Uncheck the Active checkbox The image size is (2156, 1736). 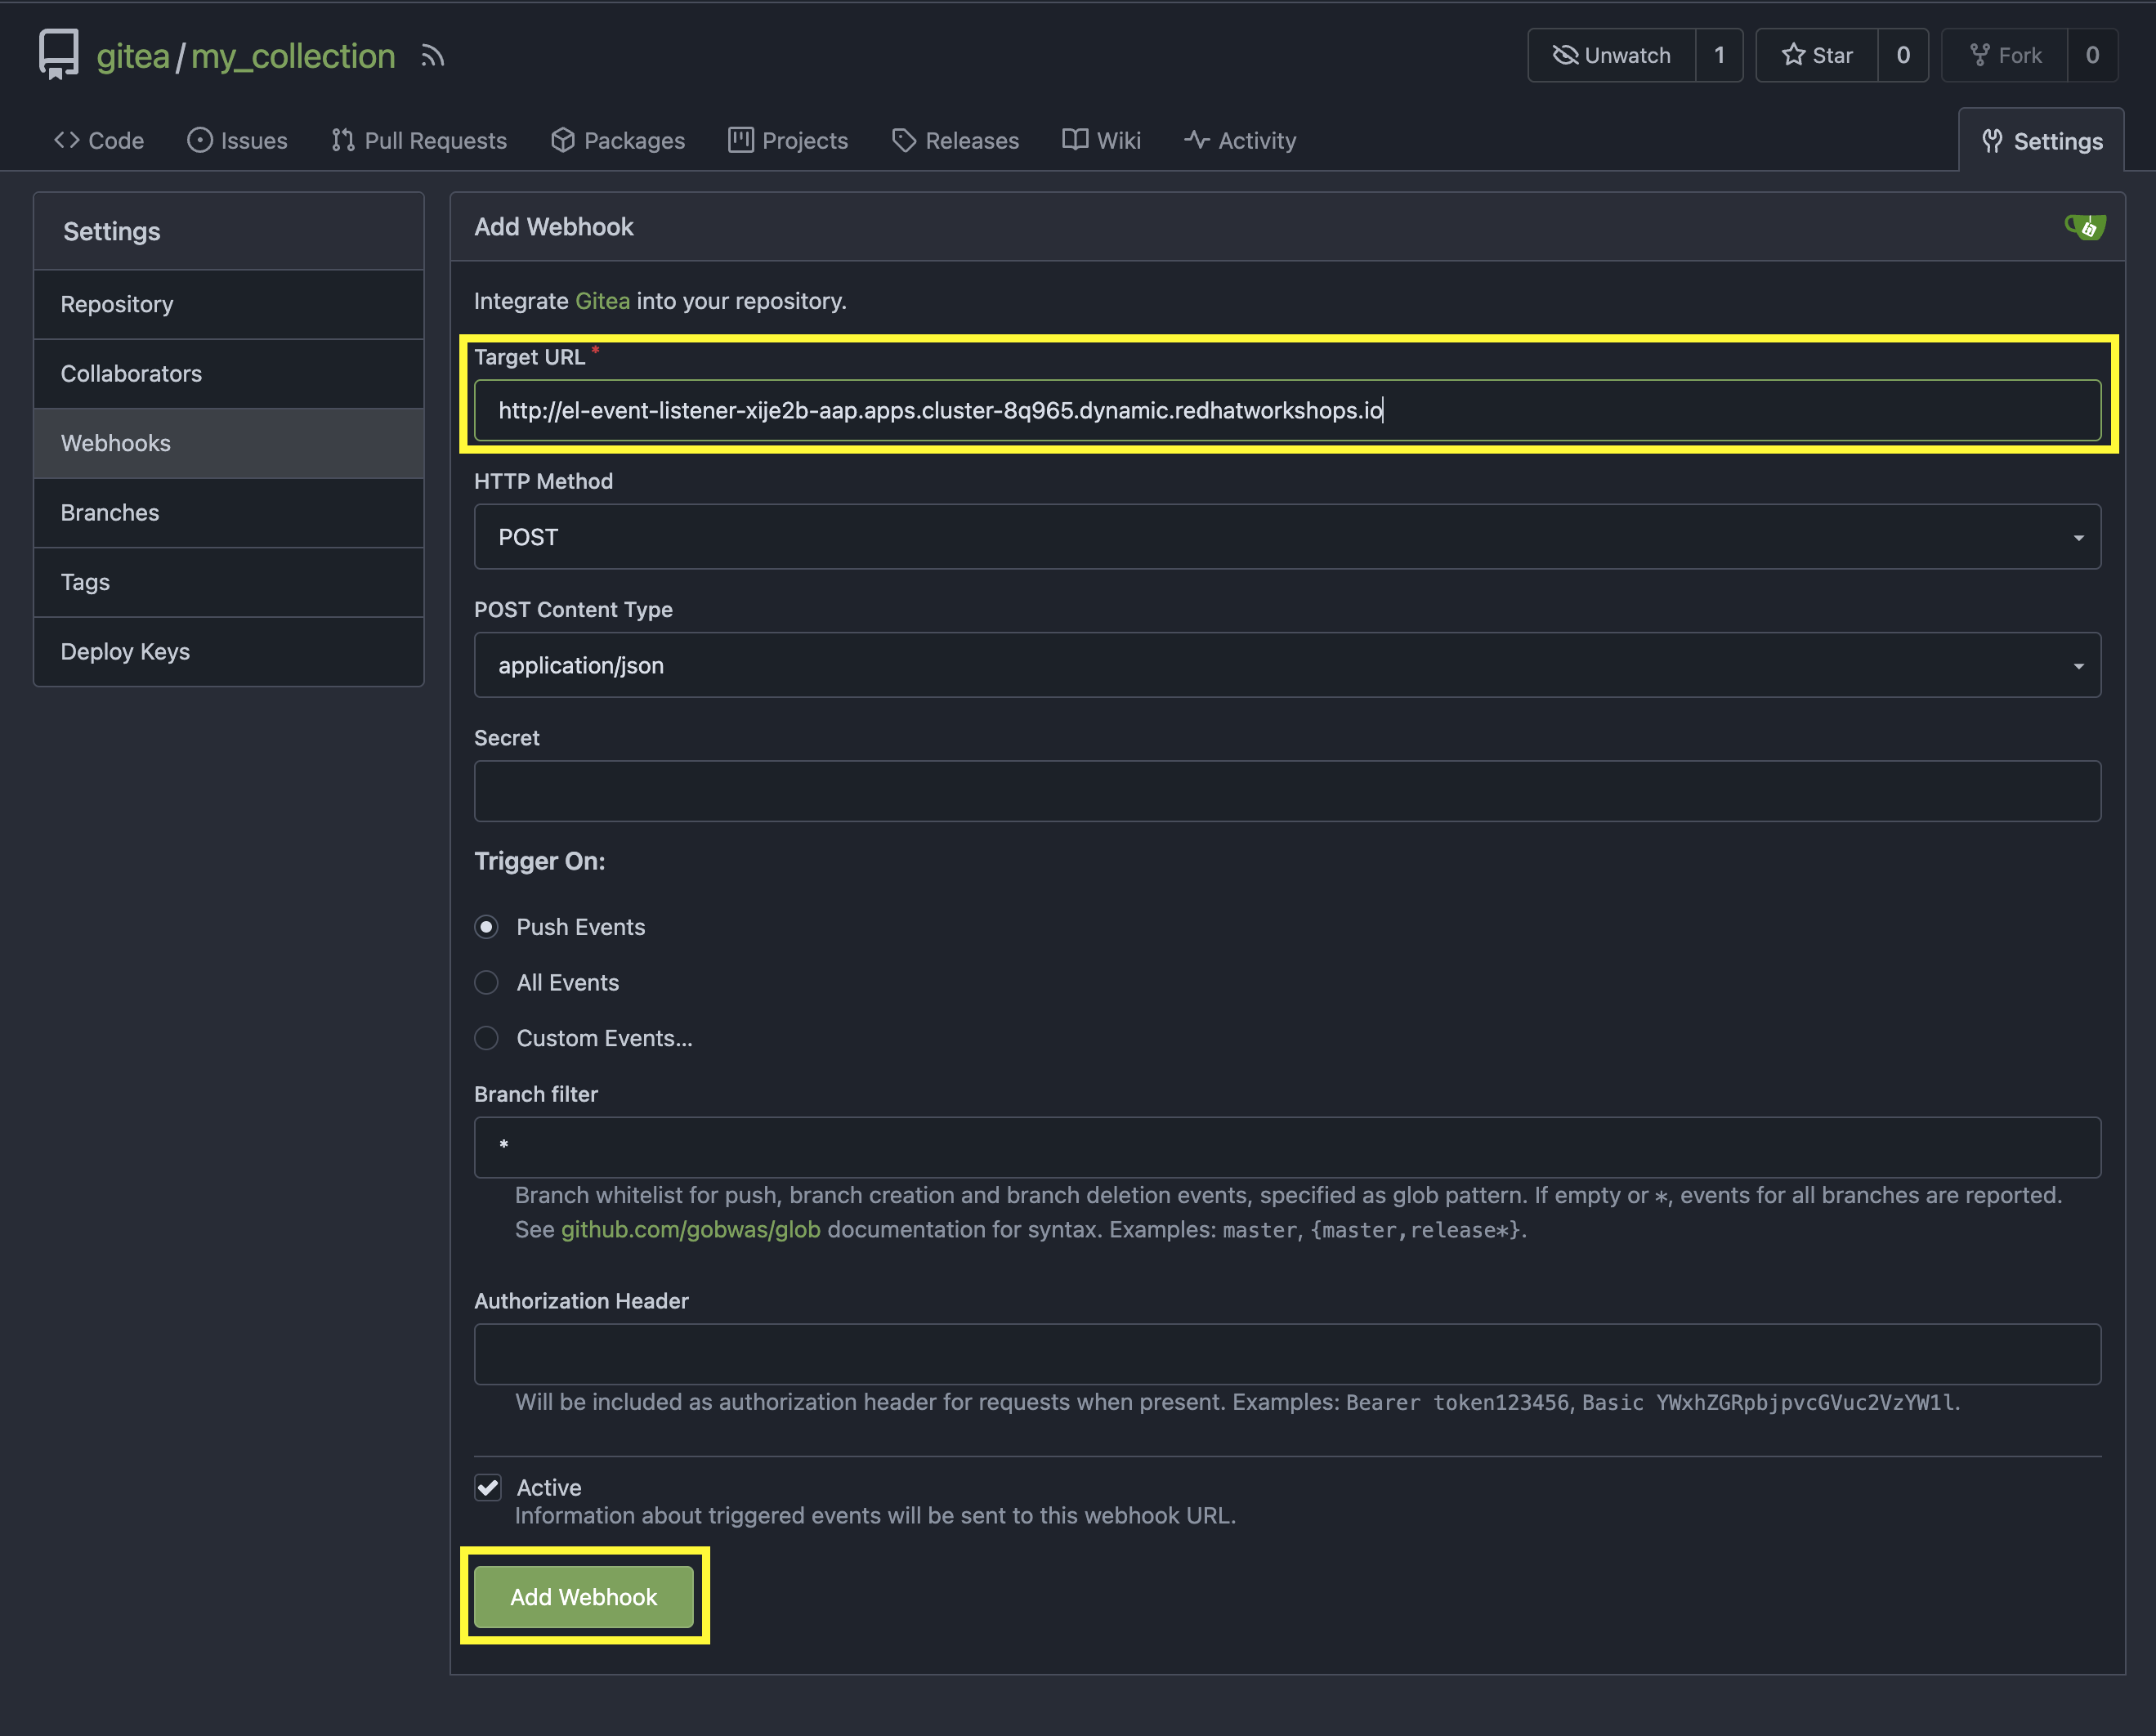[487, 1487]
